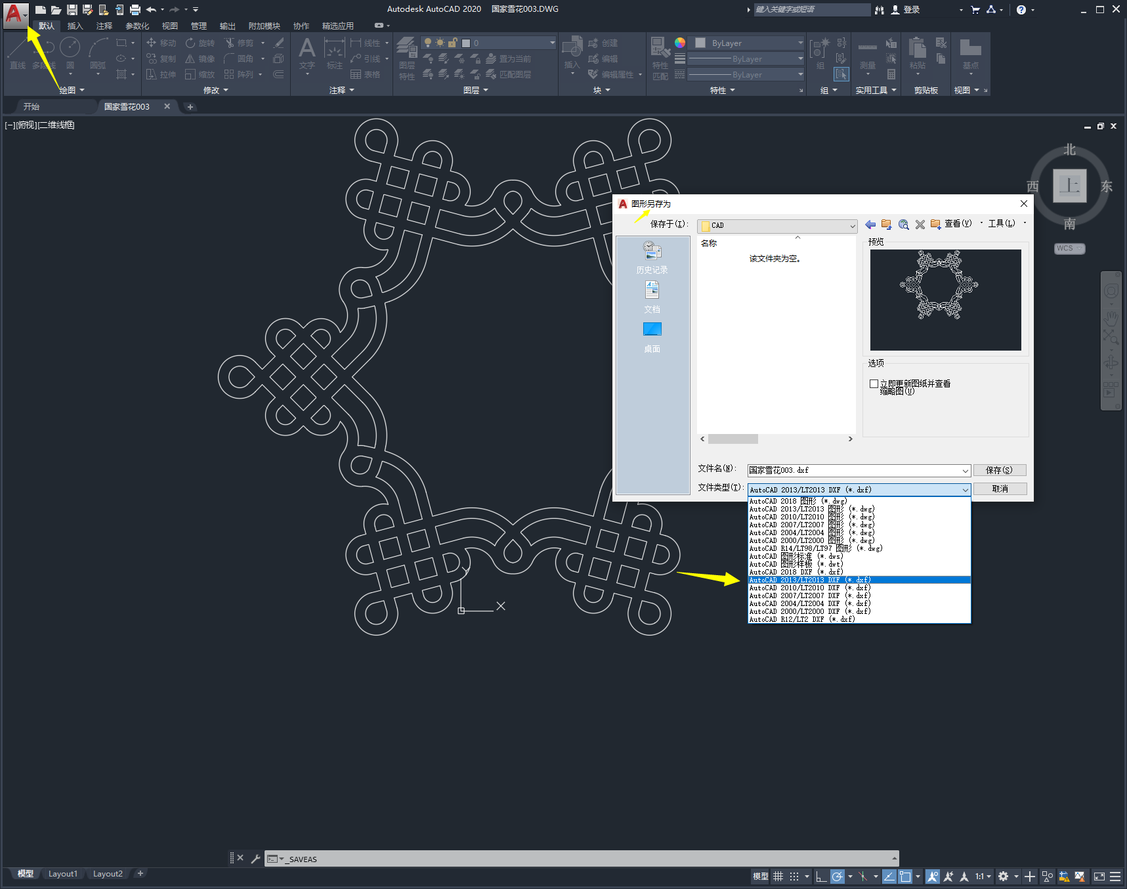
Task: Open the History (历史记录) location shortcut
Action: point(652,257)
